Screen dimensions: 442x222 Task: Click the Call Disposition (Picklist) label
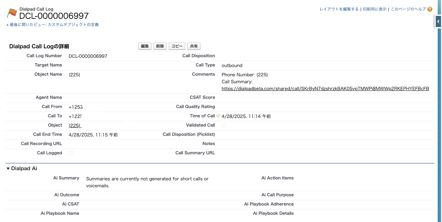pos(189,134)
